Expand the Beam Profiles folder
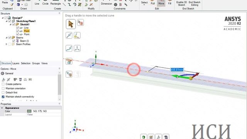The width and height of the screenshot is (247, 139). pyautogui.click(x=7, y=44)
